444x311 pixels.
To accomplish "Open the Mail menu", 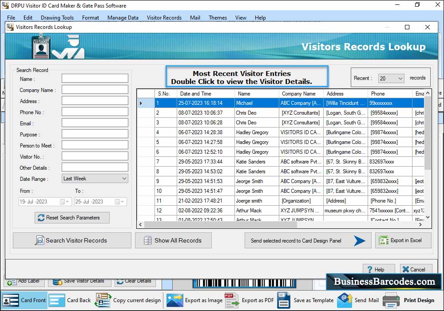I will 195,18.
